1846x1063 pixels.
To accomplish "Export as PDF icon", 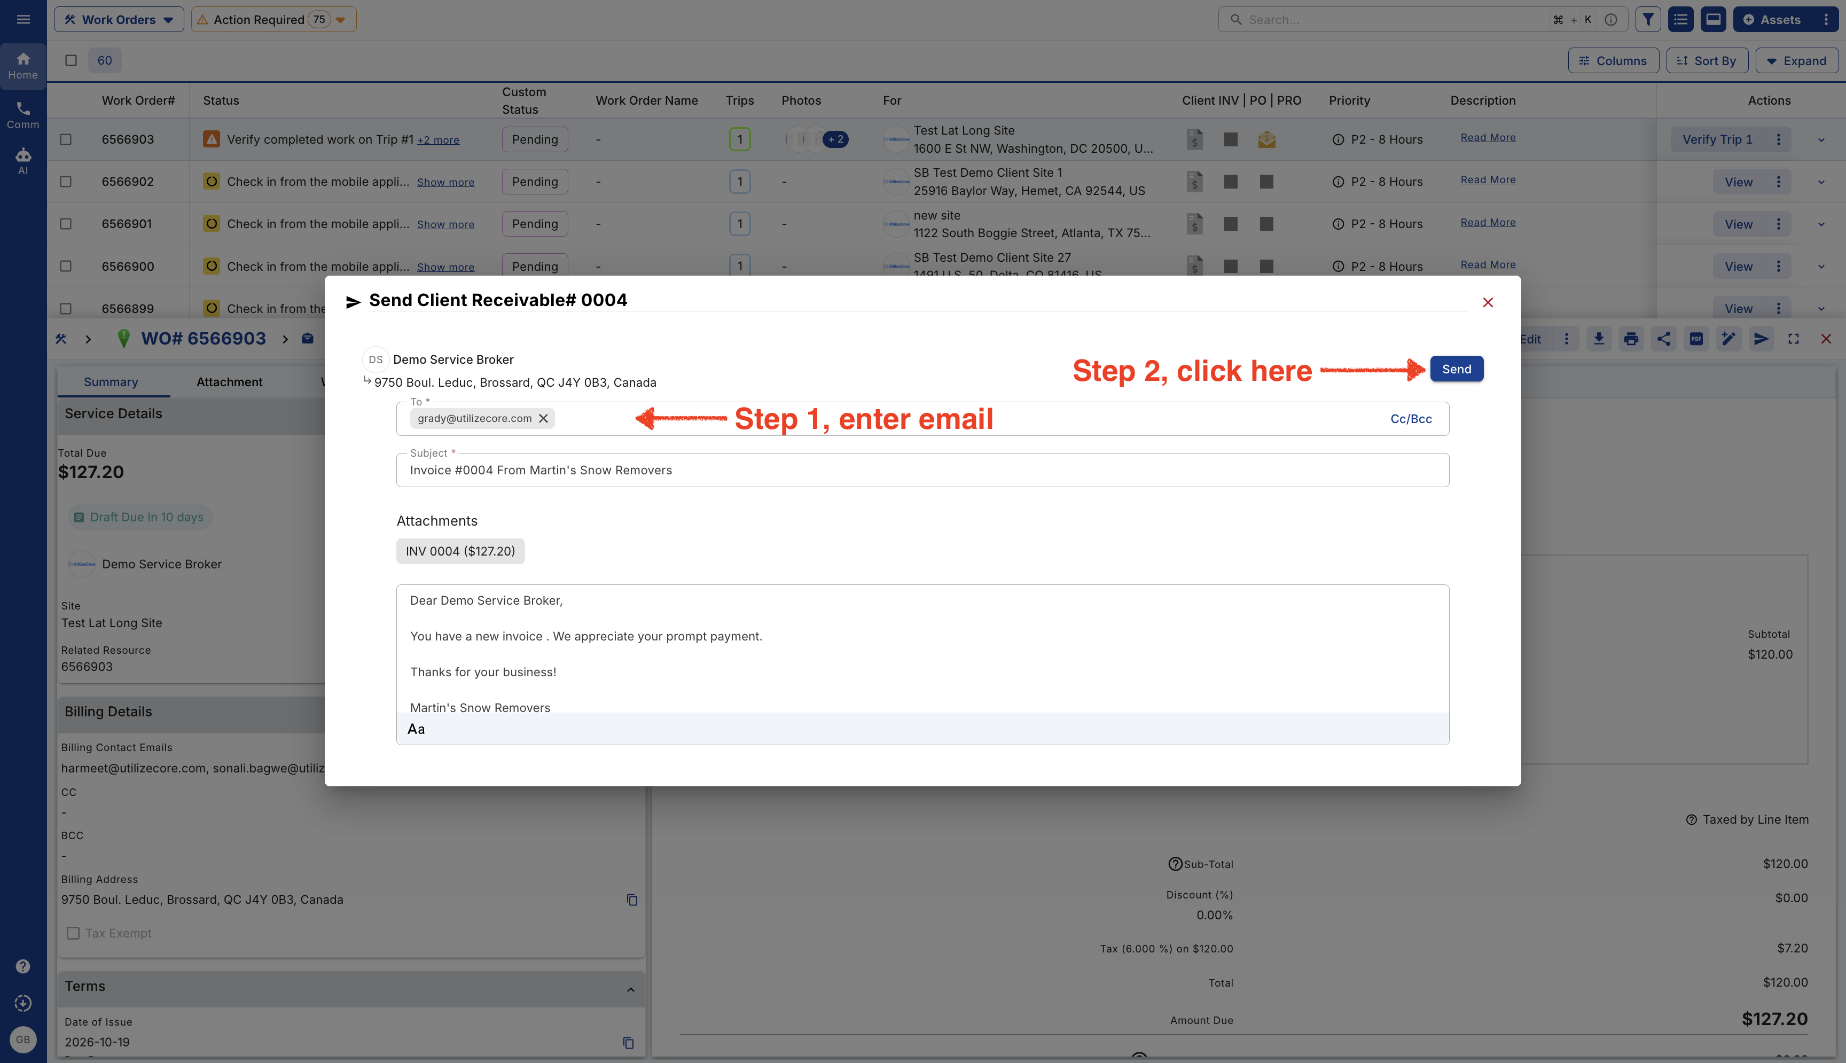I will pos(1696,339).
